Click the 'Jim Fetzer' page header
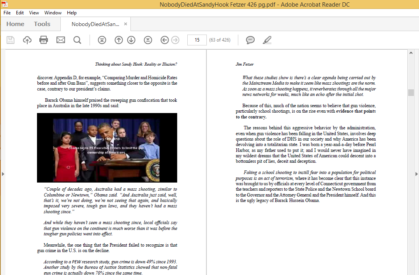This screenshot has height=275, width=419. (x=245, y=64)
